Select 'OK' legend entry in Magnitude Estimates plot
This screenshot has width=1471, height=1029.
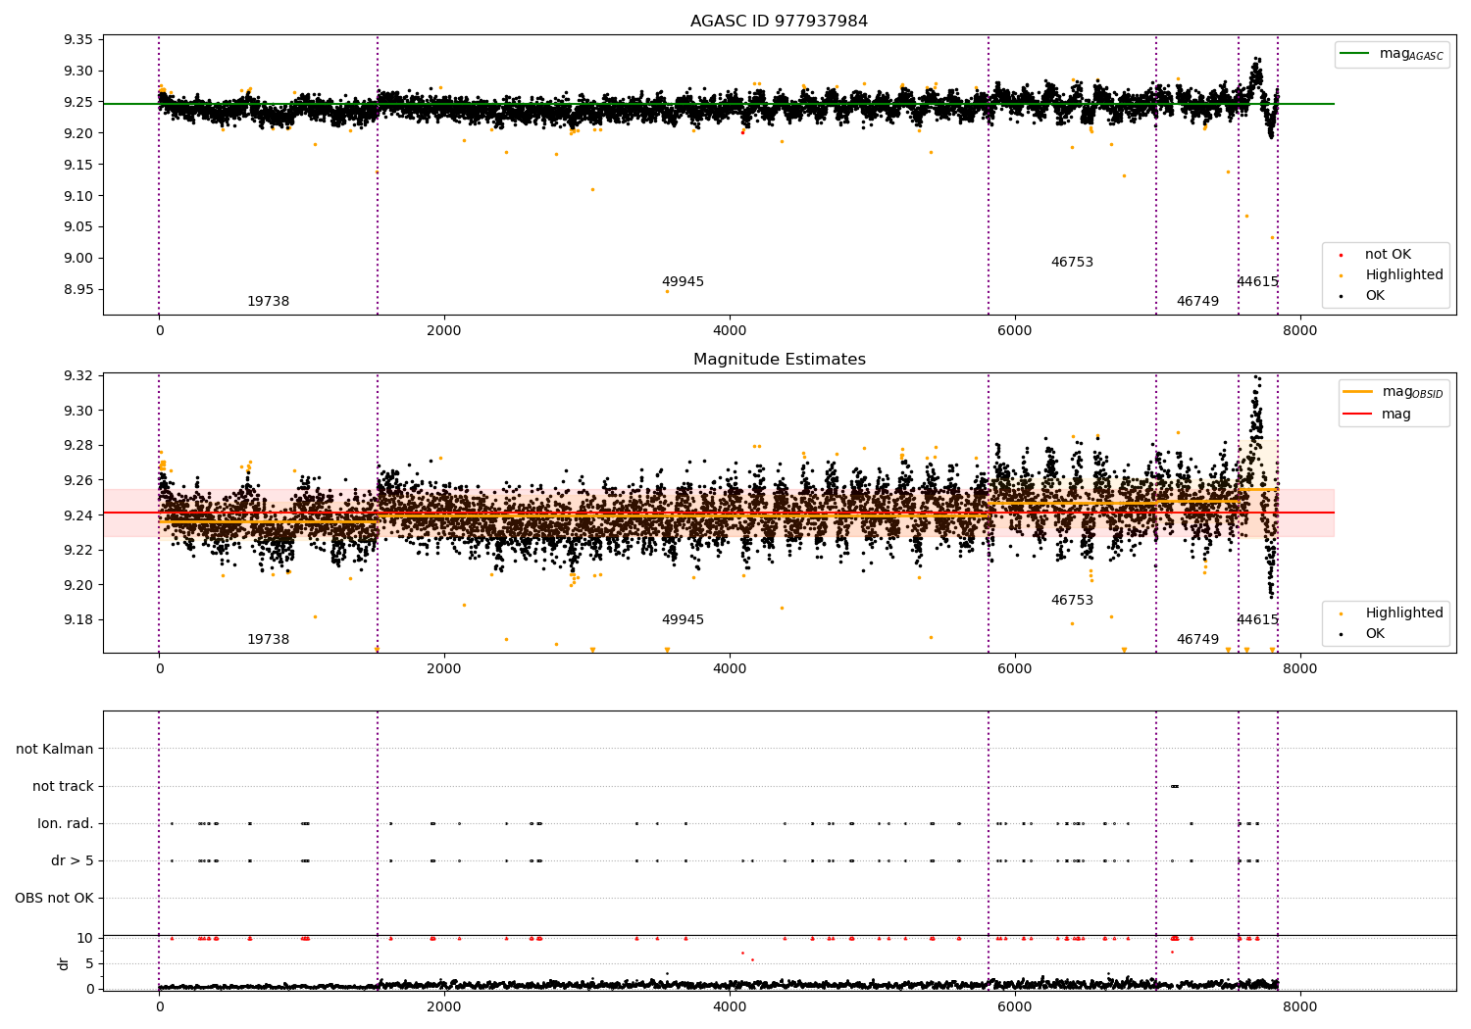[x=1375, y=634]
